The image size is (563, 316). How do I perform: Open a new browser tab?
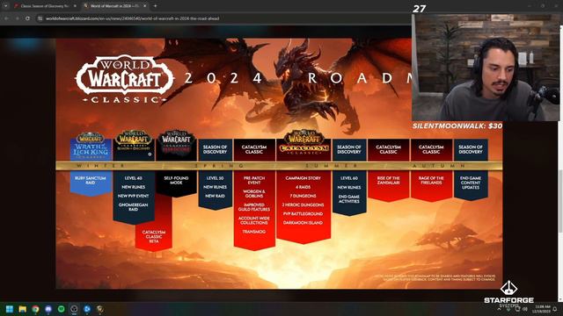pos(155,6)
